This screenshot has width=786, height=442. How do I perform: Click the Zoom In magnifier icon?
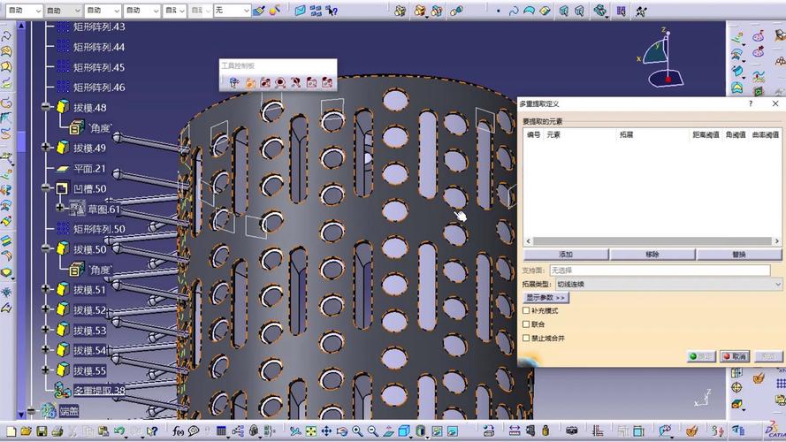[x=357, y=431]
